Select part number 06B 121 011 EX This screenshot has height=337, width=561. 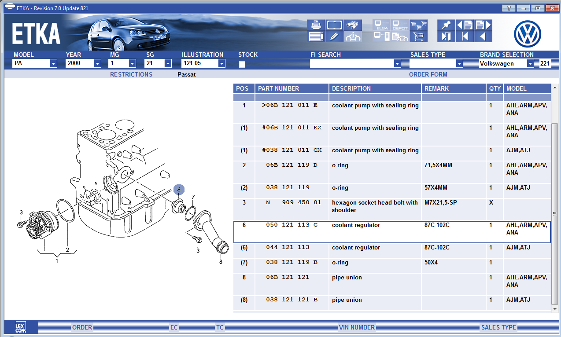(292, 128)
